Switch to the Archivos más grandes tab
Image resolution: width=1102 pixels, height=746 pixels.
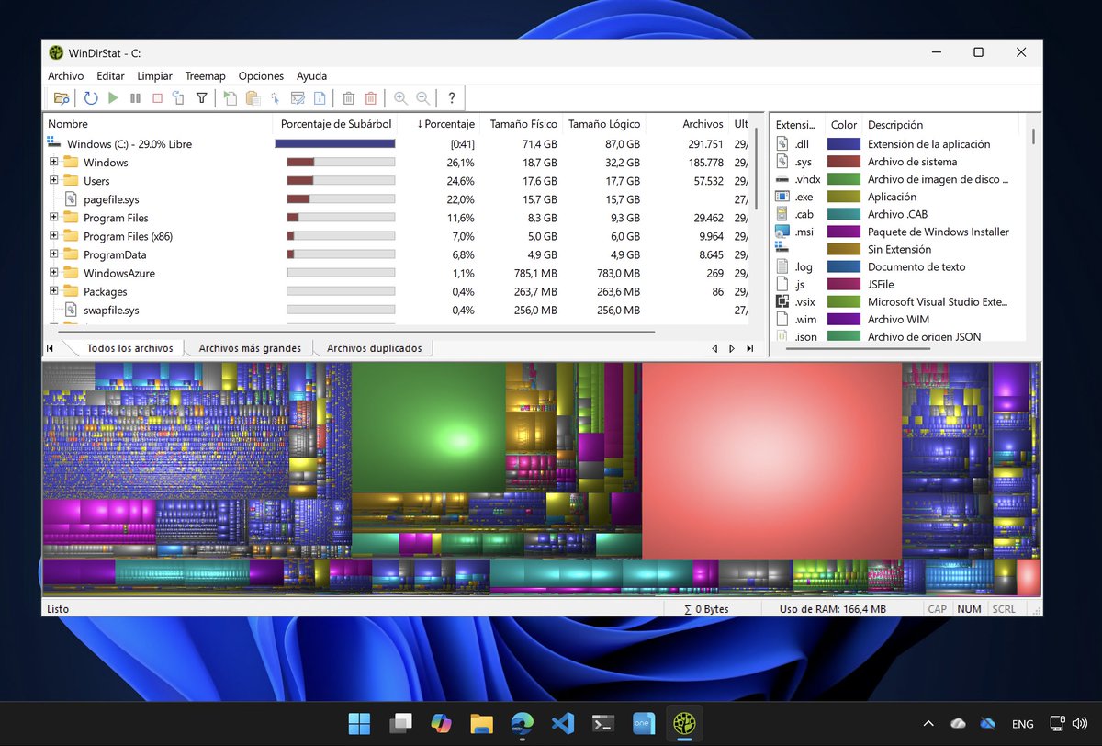click(250, 348)
